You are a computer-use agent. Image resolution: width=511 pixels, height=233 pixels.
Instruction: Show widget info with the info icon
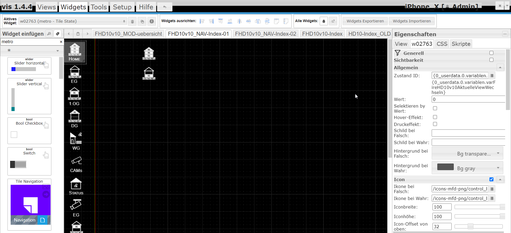pos(152,21)
